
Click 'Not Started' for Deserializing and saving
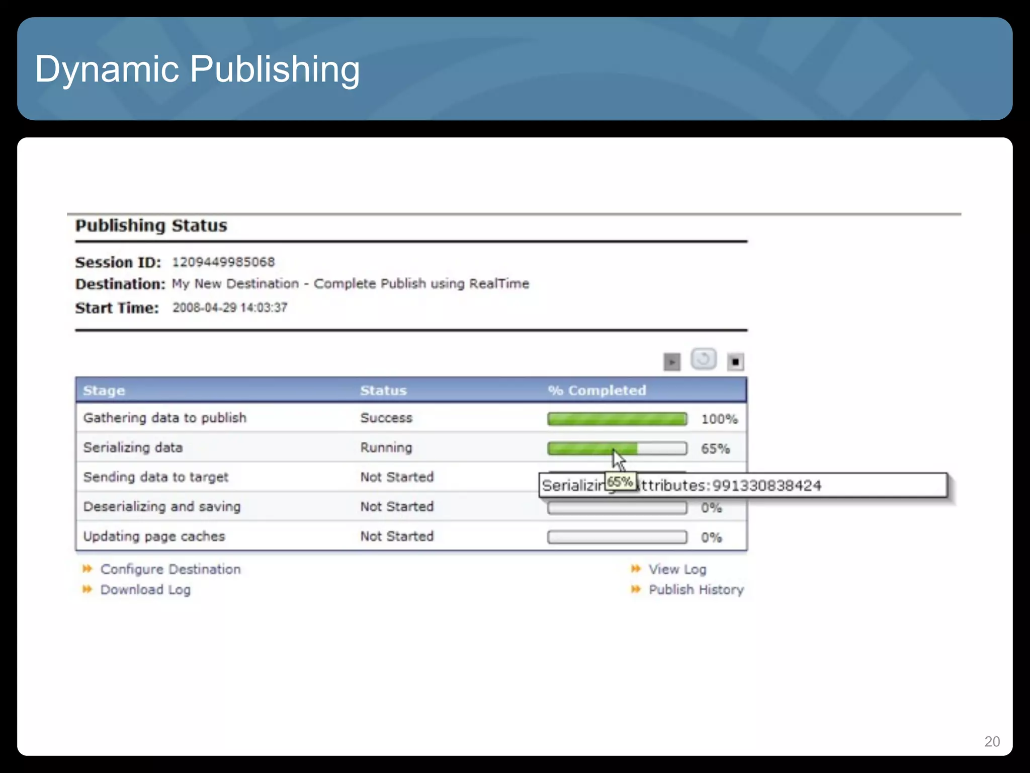point(397,507)
